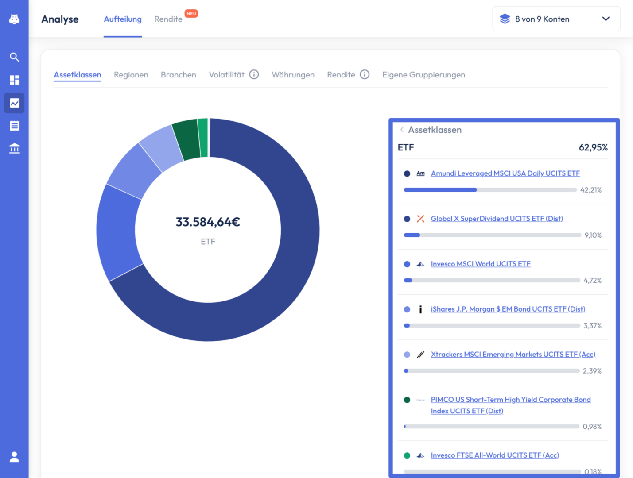Open Invesco MSCI World UCITS ETF link
The height and width of the screenshot is (478, 633).
tap(481, 264)
